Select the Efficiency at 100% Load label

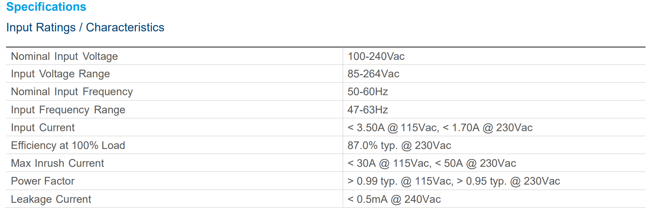tap(68, 145)
